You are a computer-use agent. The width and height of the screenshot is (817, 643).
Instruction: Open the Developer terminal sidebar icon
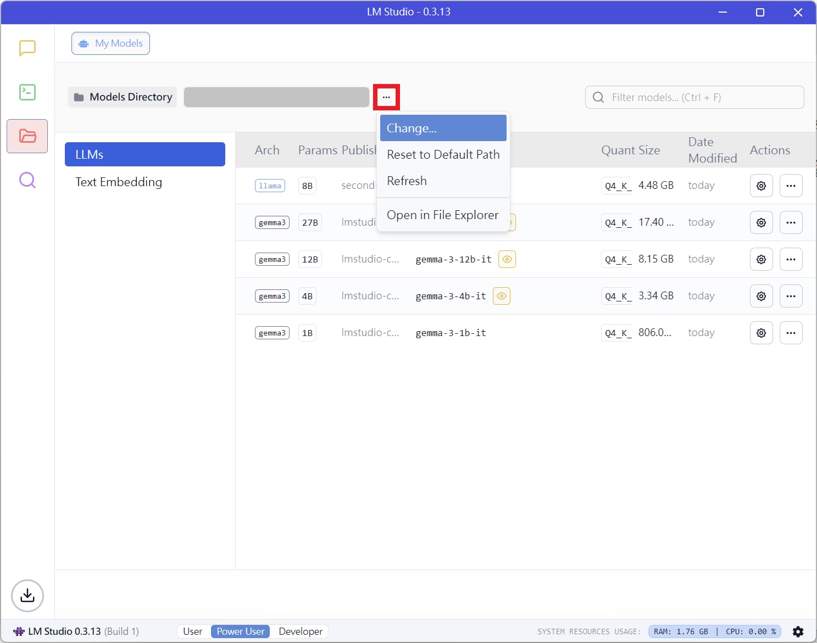click(x=27, y=92)
